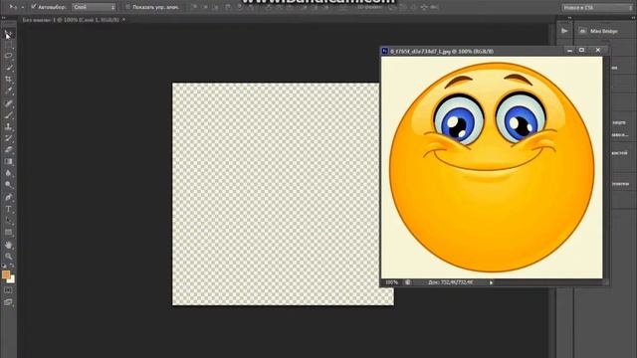The image size is (637, 358).
Task: Swap foreground and background colors
Action: click(12, 266)
